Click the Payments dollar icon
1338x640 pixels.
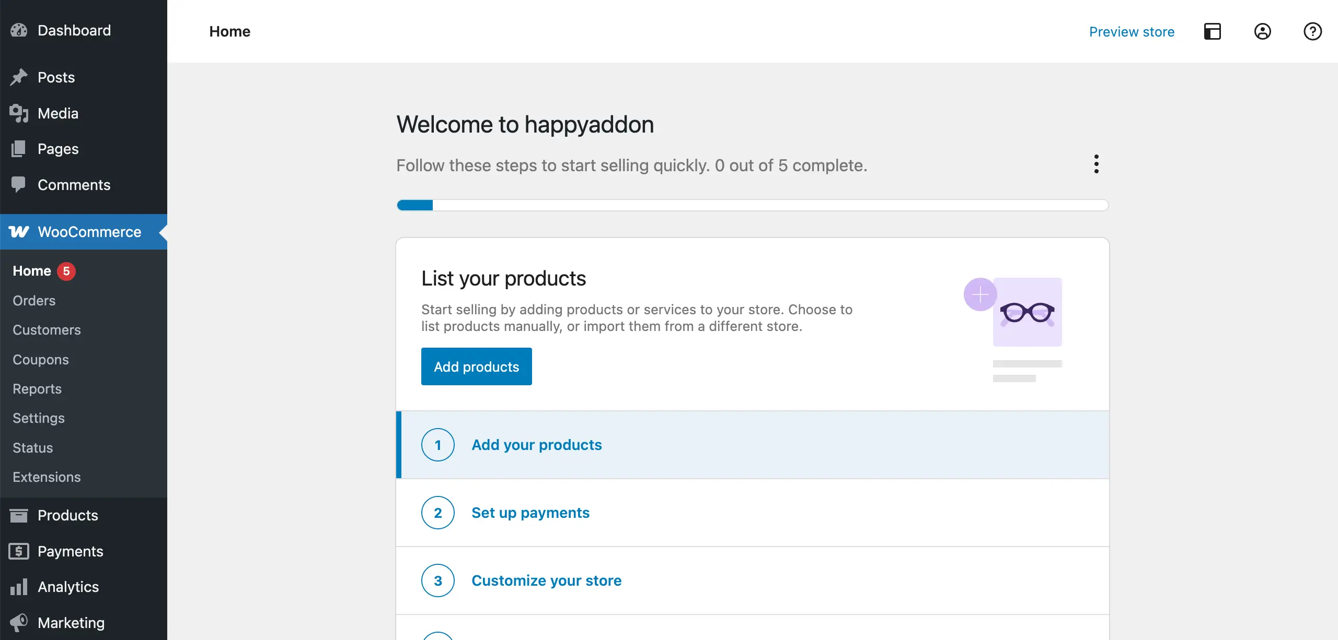[19, 551]
